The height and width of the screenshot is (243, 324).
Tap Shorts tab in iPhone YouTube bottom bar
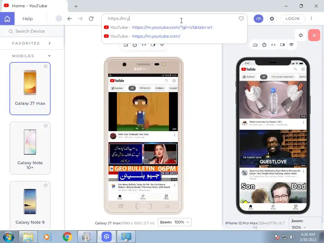273,207
